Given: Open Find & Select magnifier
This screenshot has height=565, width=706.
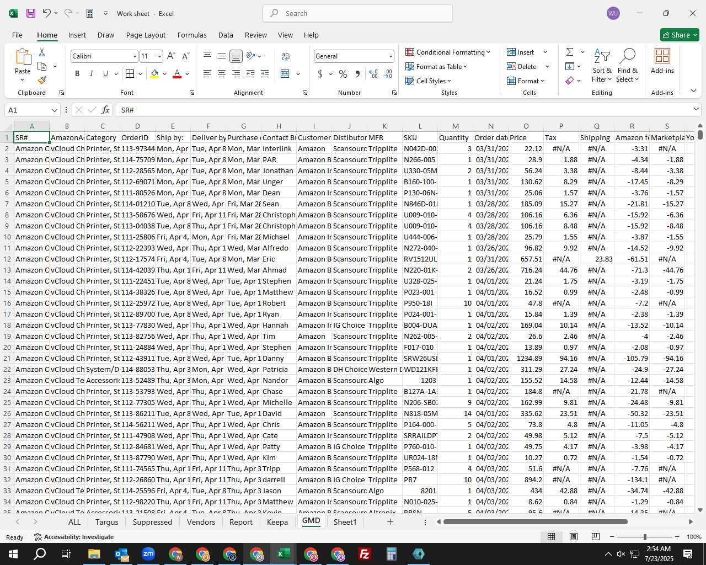Looking at the screenshot, I should tap(627, 66).
